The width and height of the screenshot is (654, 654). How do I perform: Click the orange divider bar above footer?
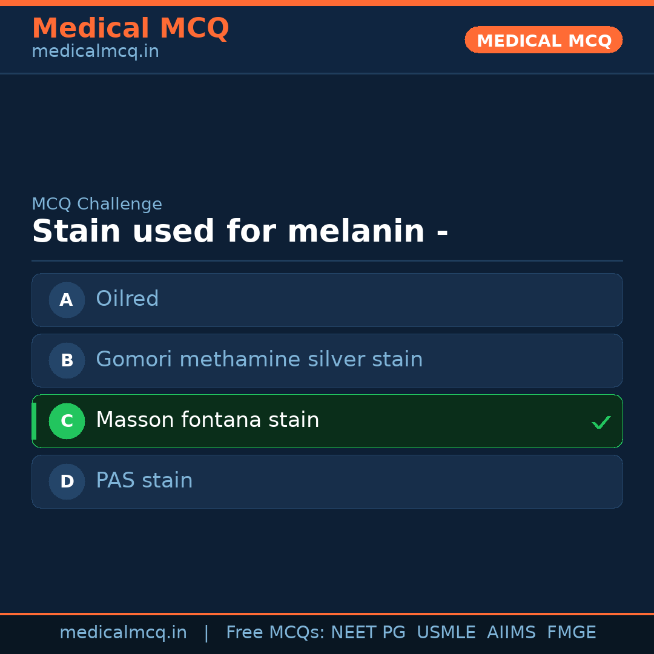pyautogui.click(x=327, y=612)
